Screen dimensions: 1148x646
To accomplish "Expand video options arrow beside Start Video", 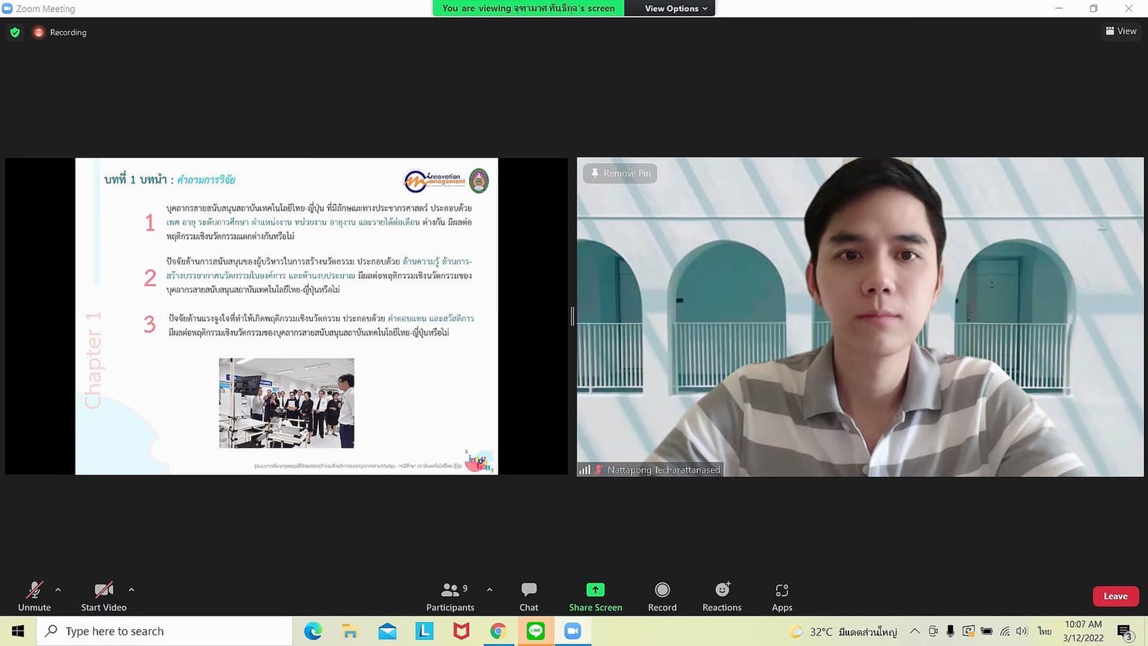I will [x=131, y=589].
